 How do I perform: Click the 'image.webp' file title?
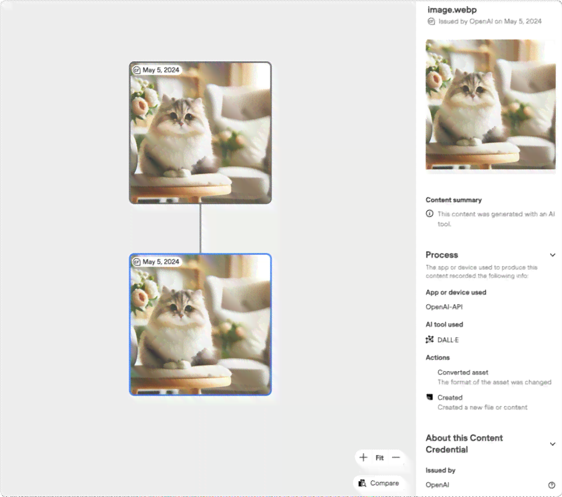click(x=452, y=10)
